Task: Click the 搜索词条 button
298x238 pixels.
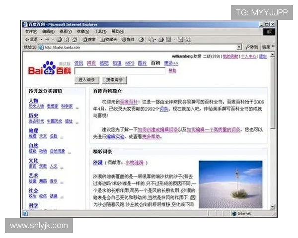Action: point(114,80)
